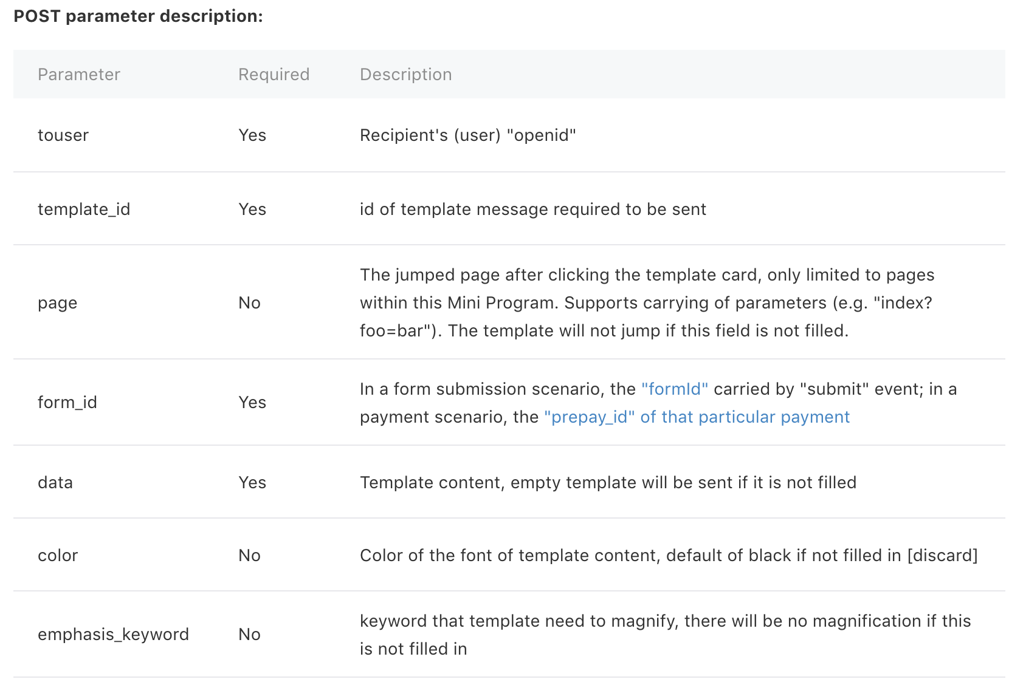Select the touser parameter name

63,135
